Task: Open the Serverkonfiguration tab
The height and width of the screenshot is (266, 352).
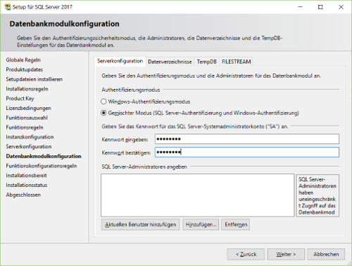Action: 120,61
